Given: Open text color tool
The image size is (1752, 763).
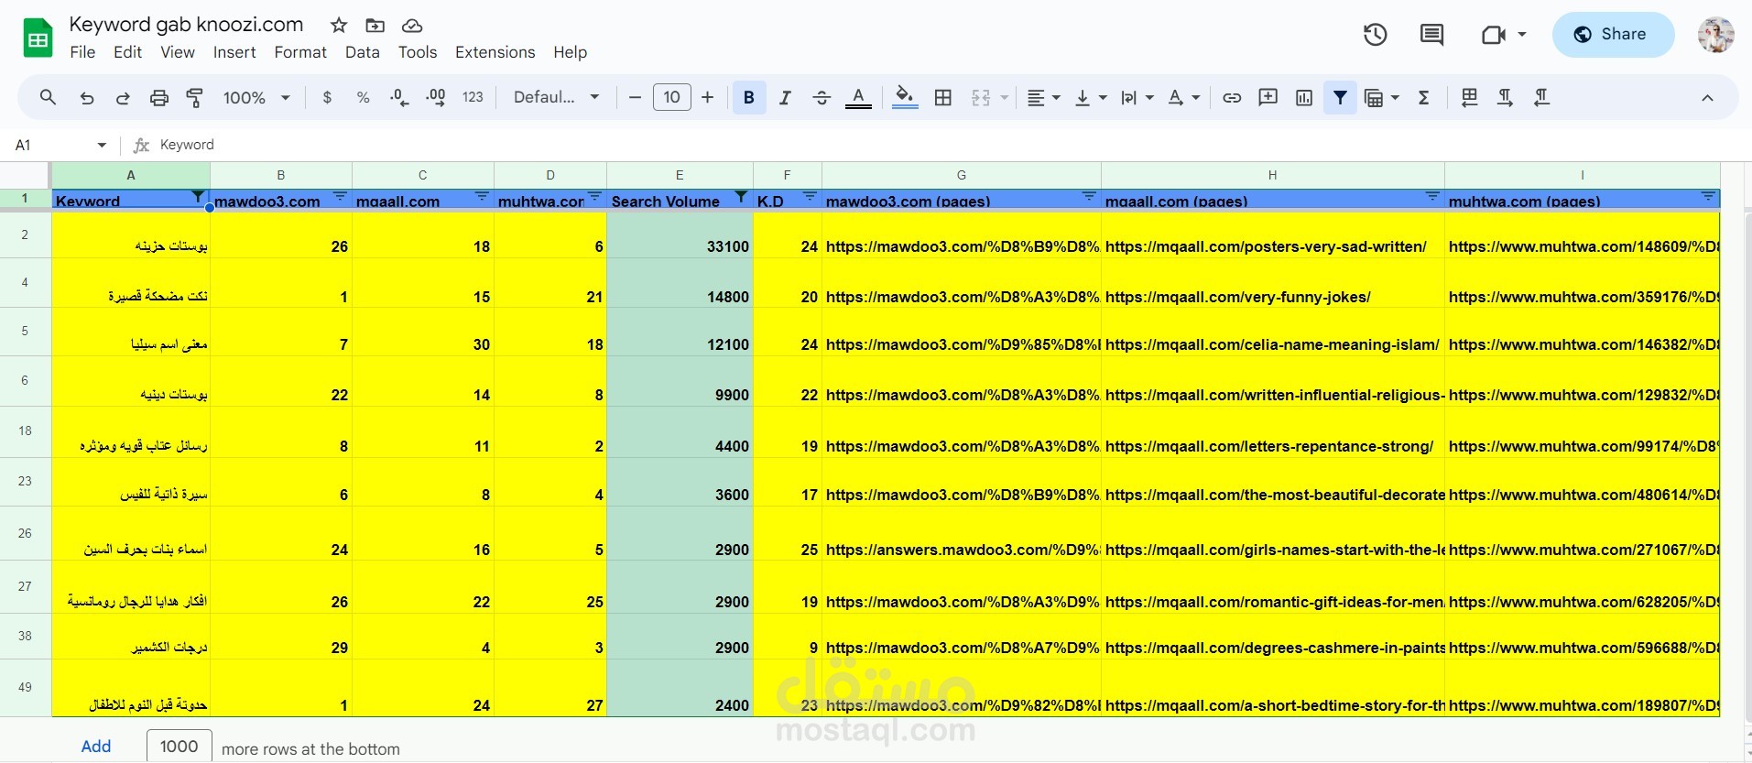Looking at the screenshot, I should [x=858, y=98].
